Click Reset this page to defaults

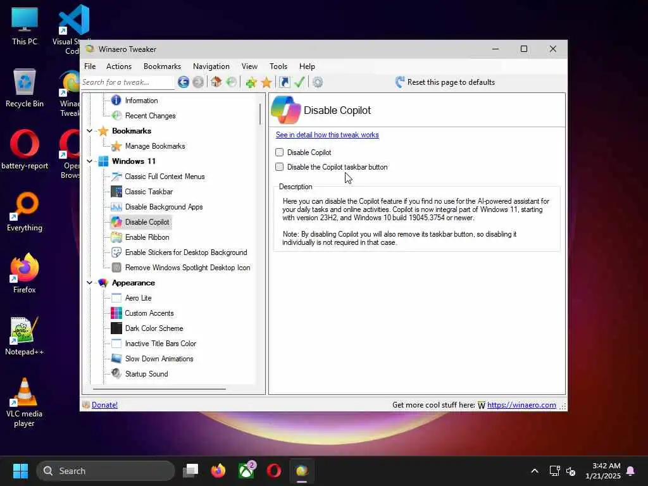click(x=445, y=82)
